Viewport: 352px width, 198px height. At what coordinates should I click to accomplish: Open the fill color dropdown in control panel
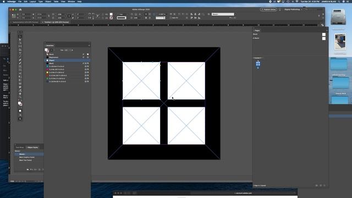(x=114, y=14)
